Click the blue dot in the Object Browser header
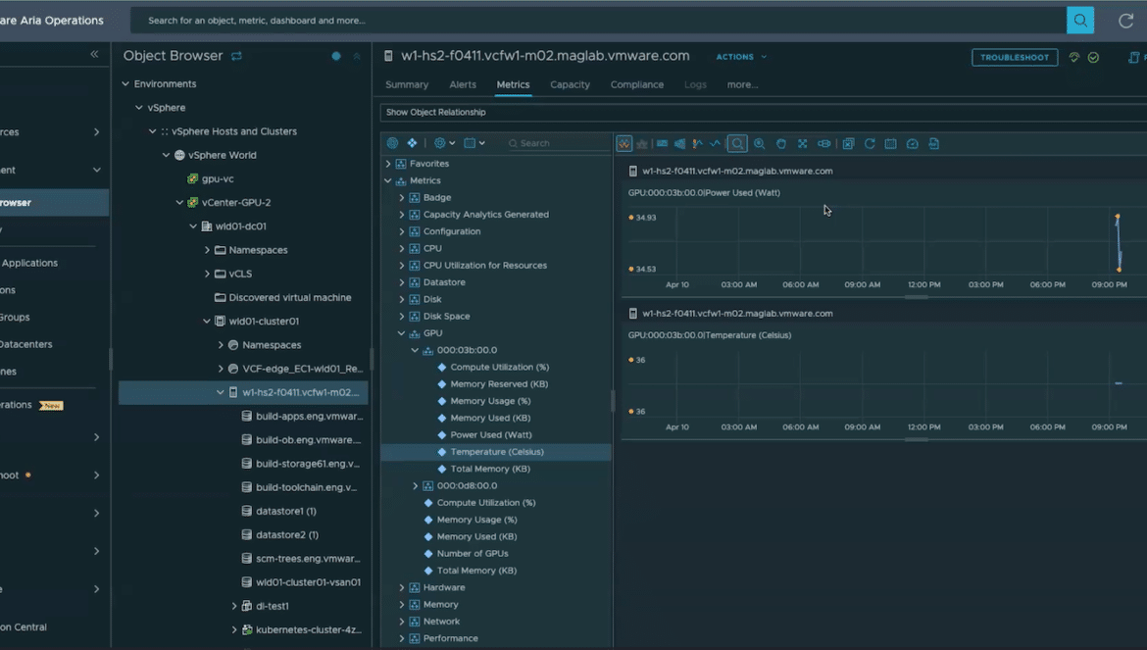1147x650 pixels. (335, 56)
